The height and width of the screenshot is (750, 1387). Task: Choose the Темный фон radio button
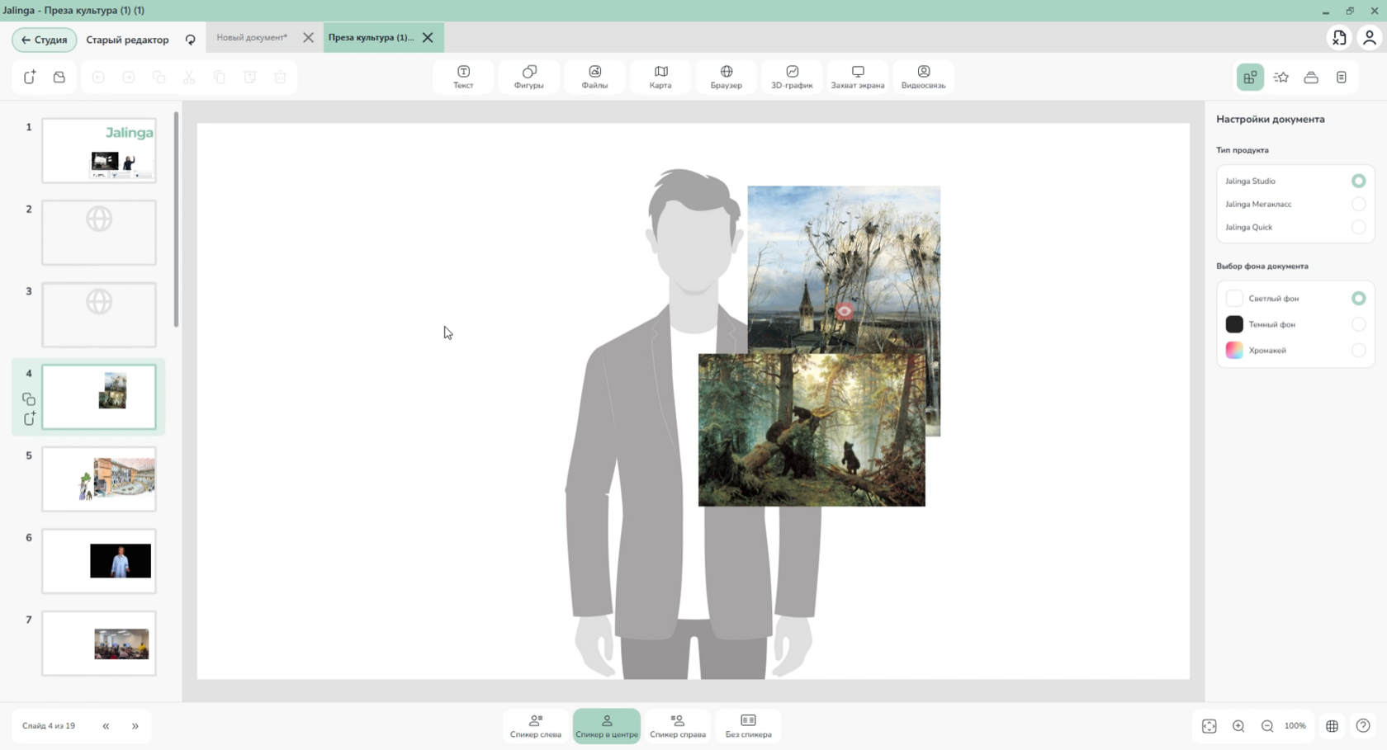click(x=1358, y=324)
